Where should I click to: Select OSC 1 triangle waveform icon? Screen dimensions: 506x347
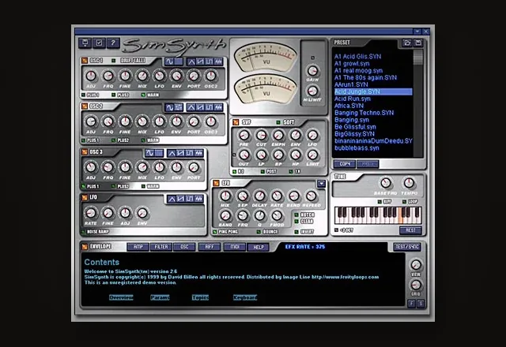pos(191,62)
